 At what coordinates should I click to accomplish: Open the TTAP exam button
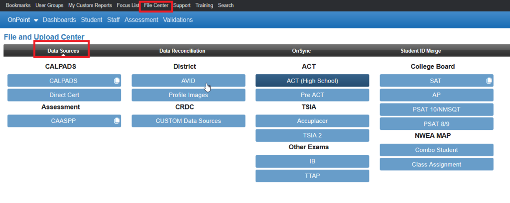(312, 176)
